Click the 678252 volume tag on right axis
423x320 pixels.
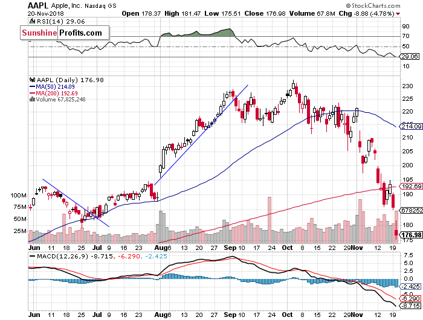(411, 210)
